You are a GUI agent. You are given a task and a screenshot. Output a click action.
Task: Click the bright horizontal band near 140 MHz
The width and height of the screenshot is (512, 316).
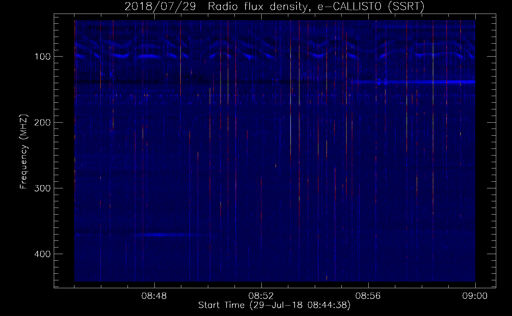414,82
